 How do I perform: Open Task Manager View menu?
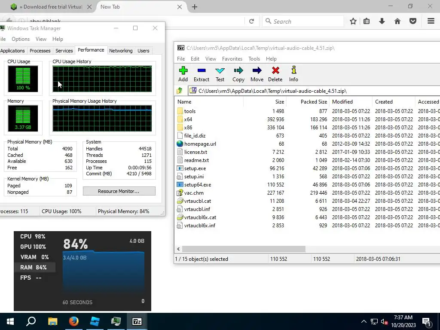click(41, 39)
